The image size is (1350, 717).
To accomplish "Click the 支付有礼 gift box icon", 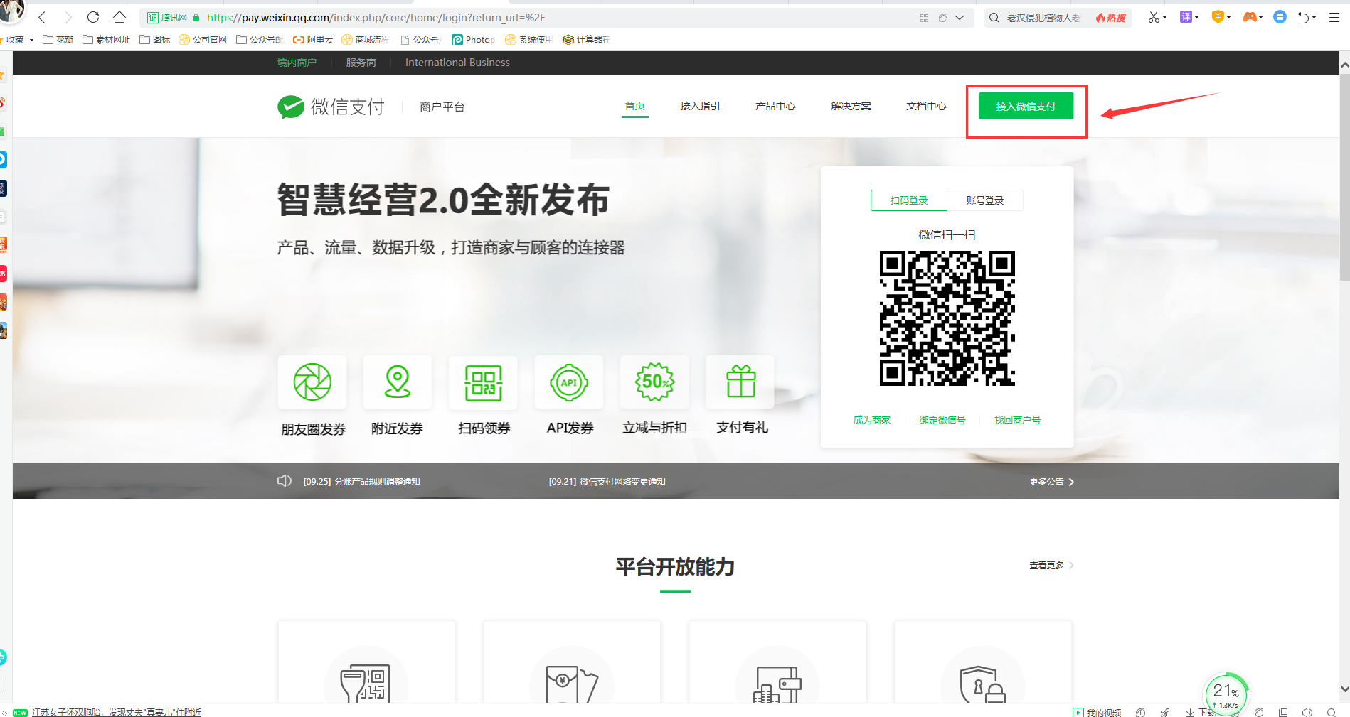I will tap(740, 382).
